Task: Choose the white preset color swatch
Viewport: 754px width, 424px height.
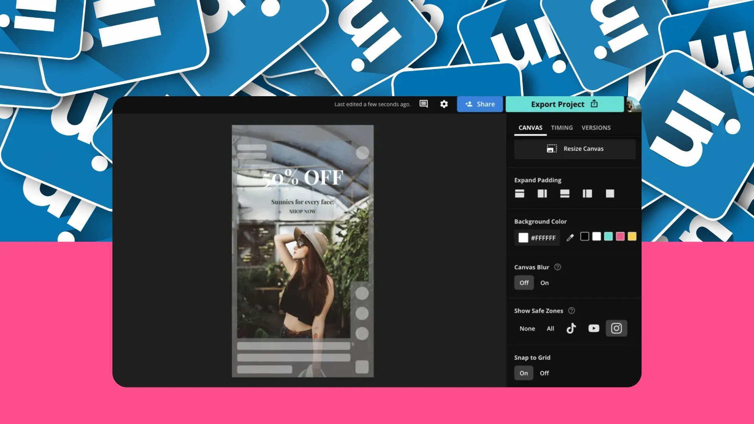Action: (x=597, y=236)
